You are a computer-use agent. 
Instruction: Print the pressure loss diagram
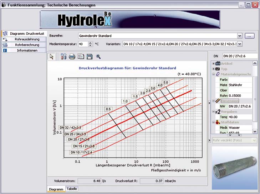[x=72, y=56]
